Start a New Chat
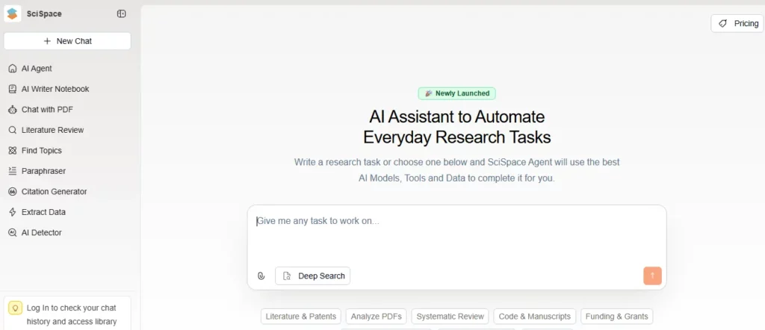This screenshot has width=765, height=330. [67, 41]
